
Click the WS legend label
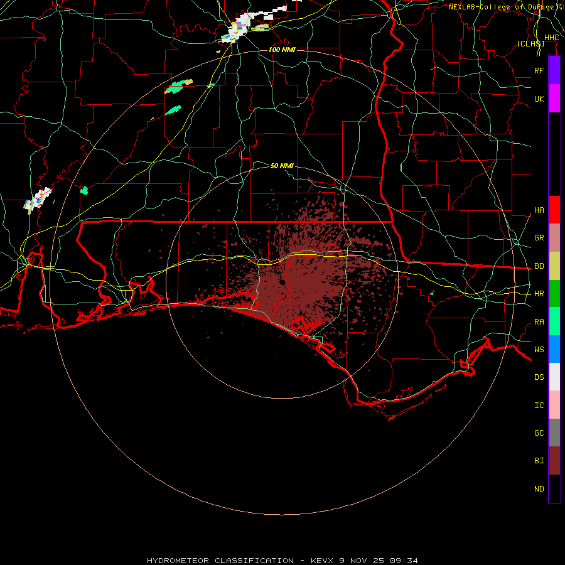tap(539, 349)
